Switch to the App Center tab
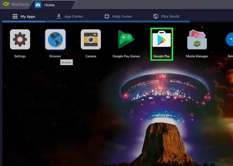 point(70,16)
